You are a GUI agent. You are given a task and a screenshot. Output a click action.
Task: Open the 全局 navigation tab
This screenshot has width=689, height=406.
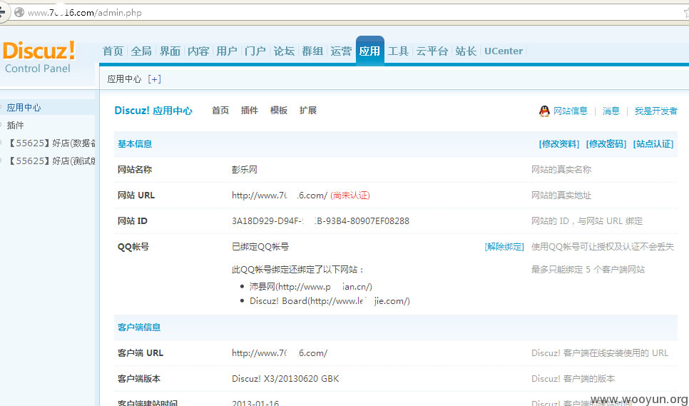pyautogui.click(x=141, y=51)
